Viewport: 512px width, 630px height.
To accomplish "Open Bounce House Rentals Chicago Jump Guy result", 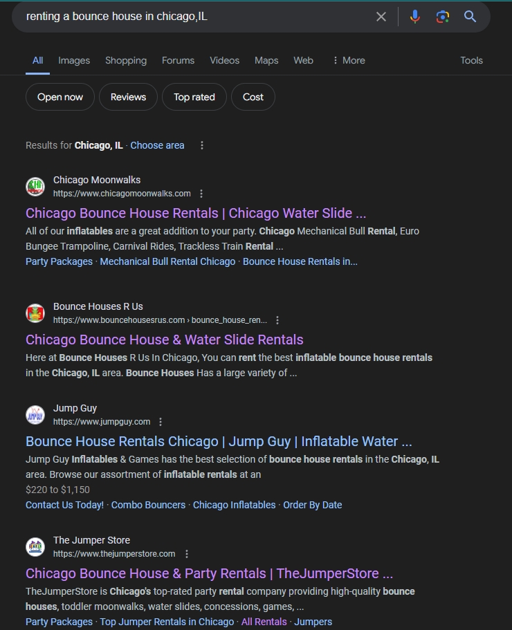I will (x=219, y=441).
